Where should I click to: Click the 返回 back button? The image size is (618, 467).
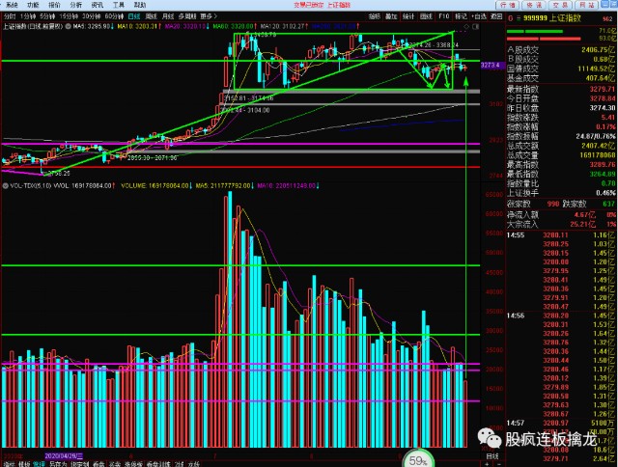(x=495, y=16)
